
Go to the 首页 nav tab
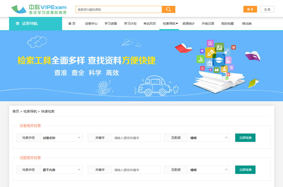72,23
